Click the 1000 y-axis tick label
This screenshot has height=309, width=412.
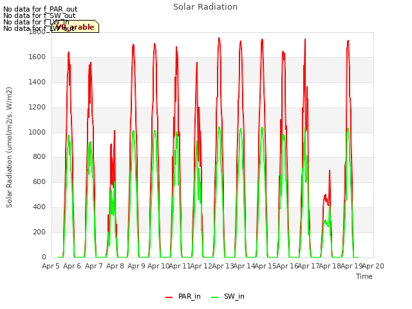[x=37, y=132]
